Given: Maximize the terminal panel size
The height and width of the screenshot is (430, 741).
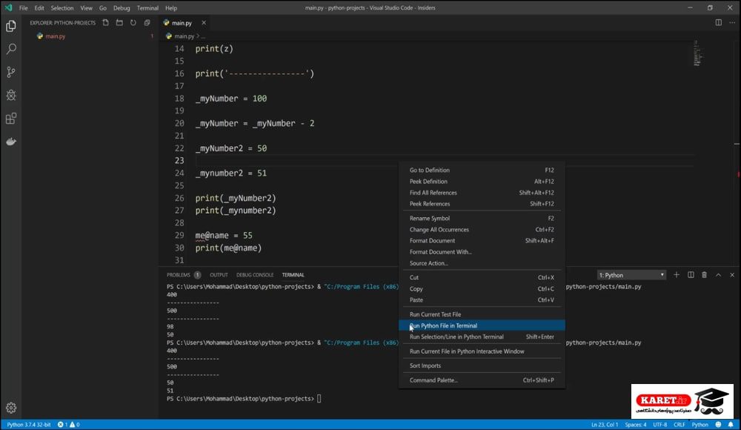Looking at the screenshot, I should click(x=718, y=275).
